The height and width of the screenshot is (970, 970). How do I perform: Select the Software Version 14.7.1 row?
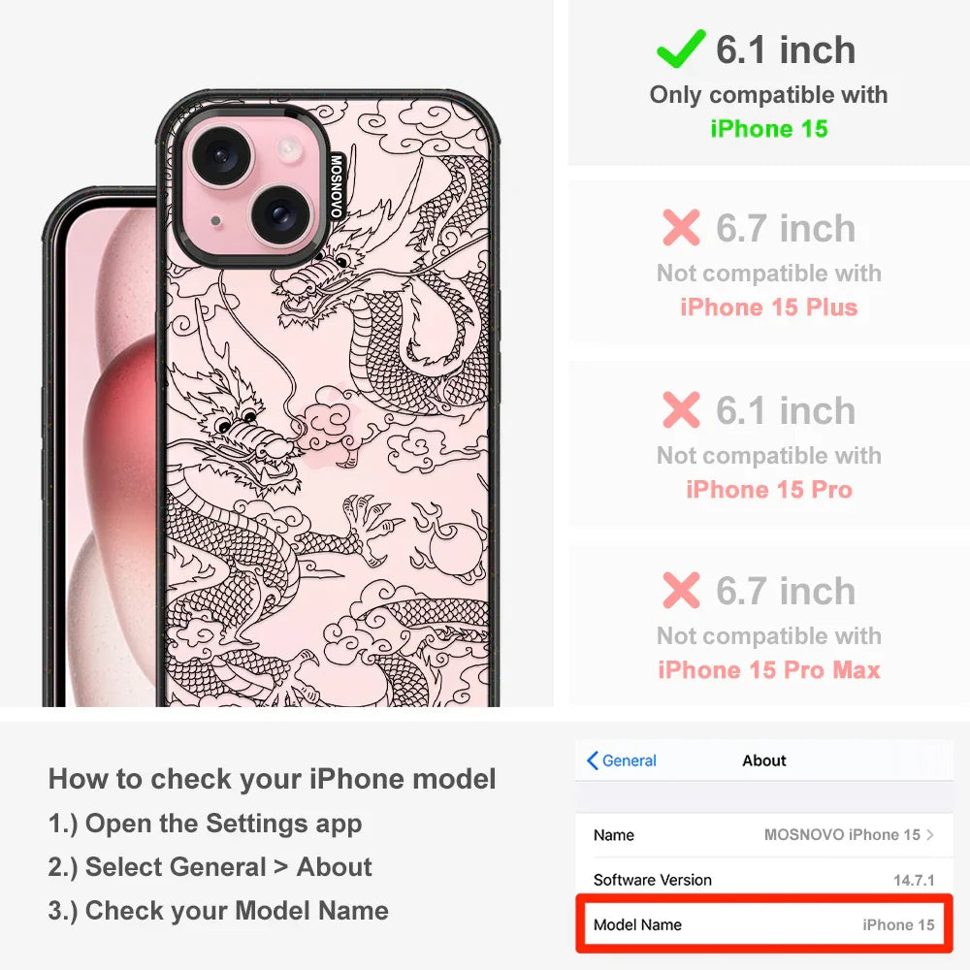(763, 879)
